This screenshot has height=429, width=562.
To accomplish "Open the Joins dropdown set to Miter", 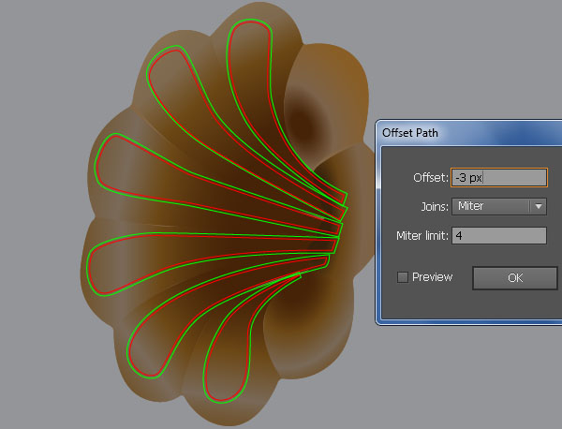I will [x=499, y=206].
